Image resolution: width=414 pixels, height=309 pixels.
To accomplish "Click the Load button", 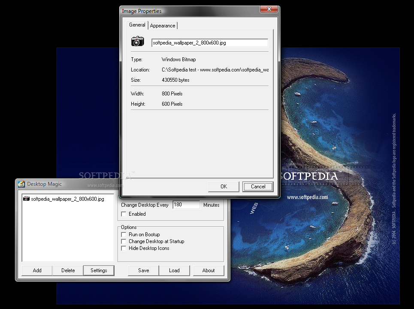I will (174, 270).
